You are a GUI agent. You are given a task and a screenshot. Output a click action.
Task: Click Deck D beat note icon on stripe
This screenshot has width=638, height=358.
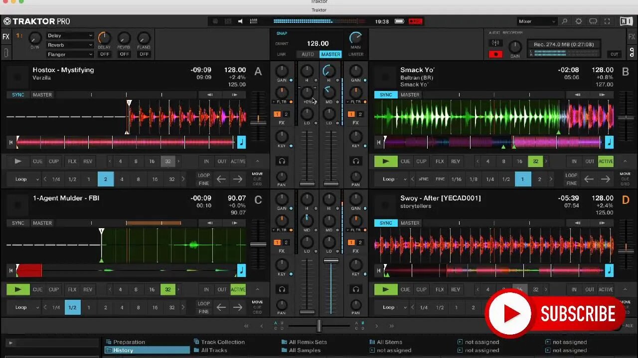pos(609,270)
